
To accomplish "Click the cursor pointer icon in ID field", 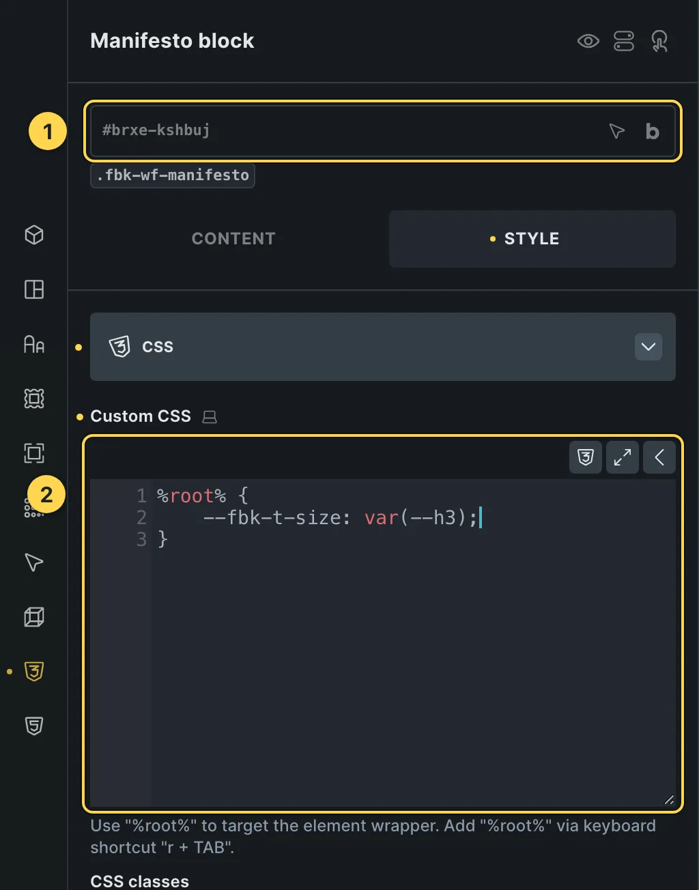I will (616, 131).
